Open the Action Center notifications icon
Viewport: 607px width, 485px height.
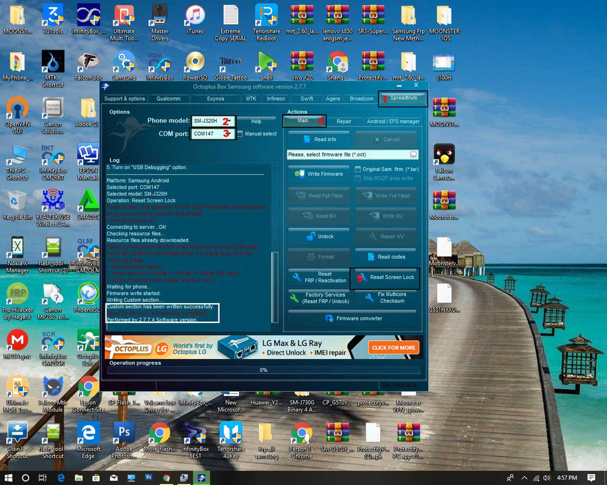click(591, 478)
